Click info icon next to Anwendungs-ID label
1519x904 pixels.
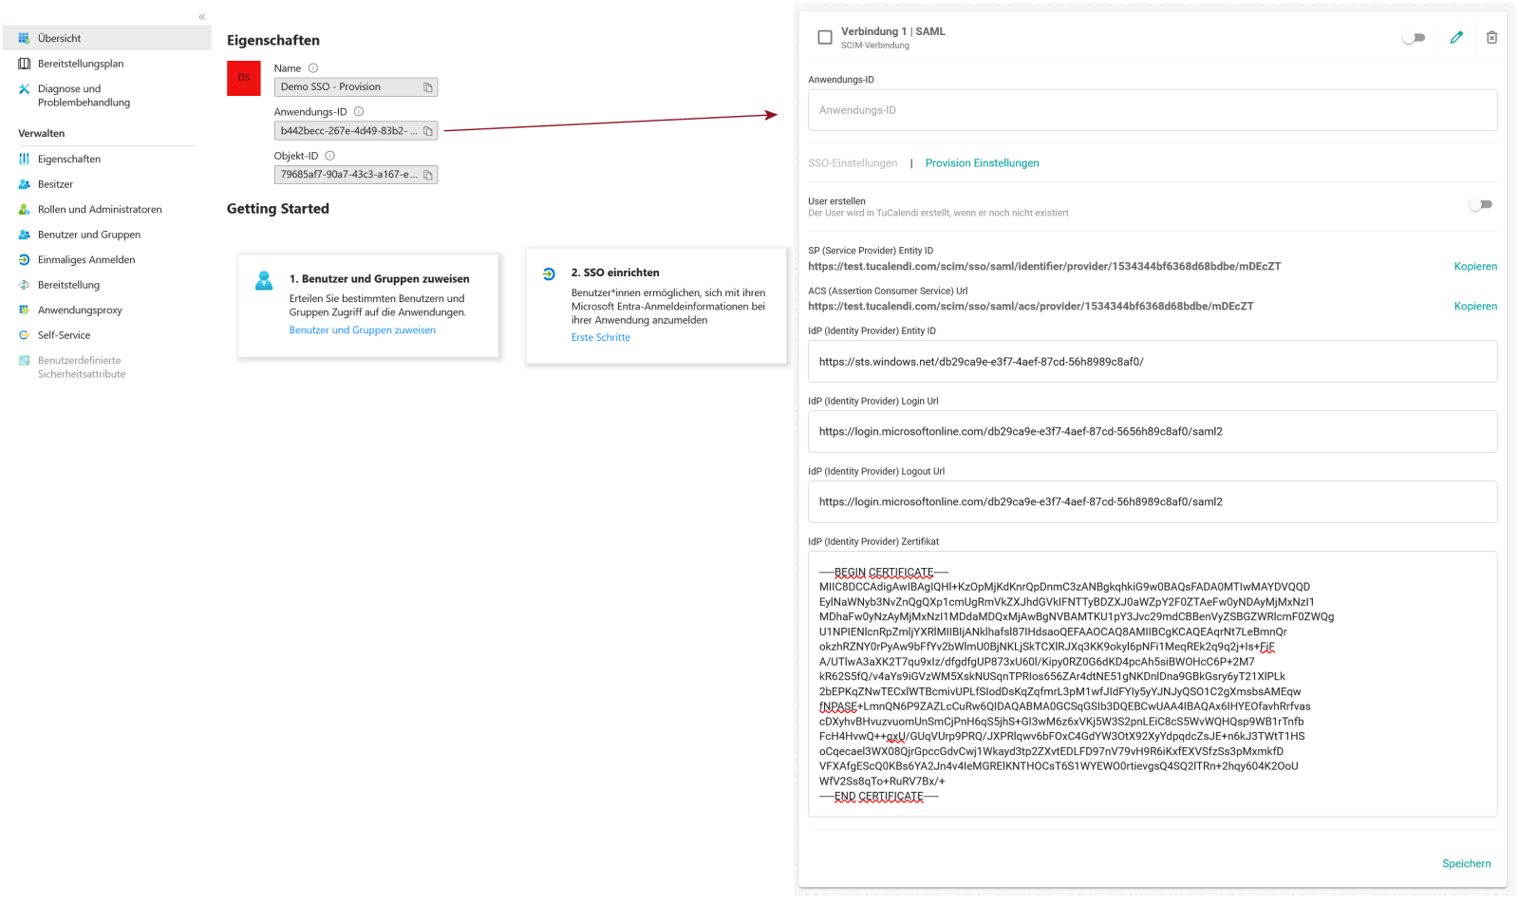[359, 112]
